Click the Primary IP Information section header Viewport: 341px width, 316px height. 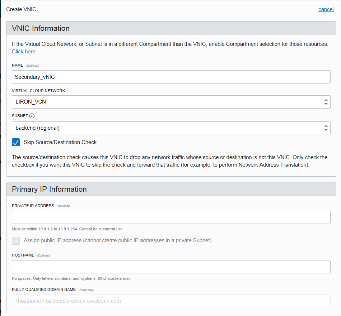[x=171, y=189]
